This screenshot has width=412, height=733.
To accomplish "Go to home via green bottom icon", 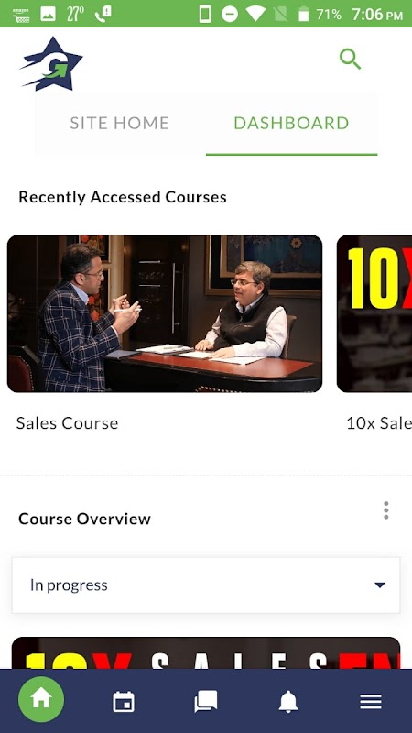I will (41, 699).
